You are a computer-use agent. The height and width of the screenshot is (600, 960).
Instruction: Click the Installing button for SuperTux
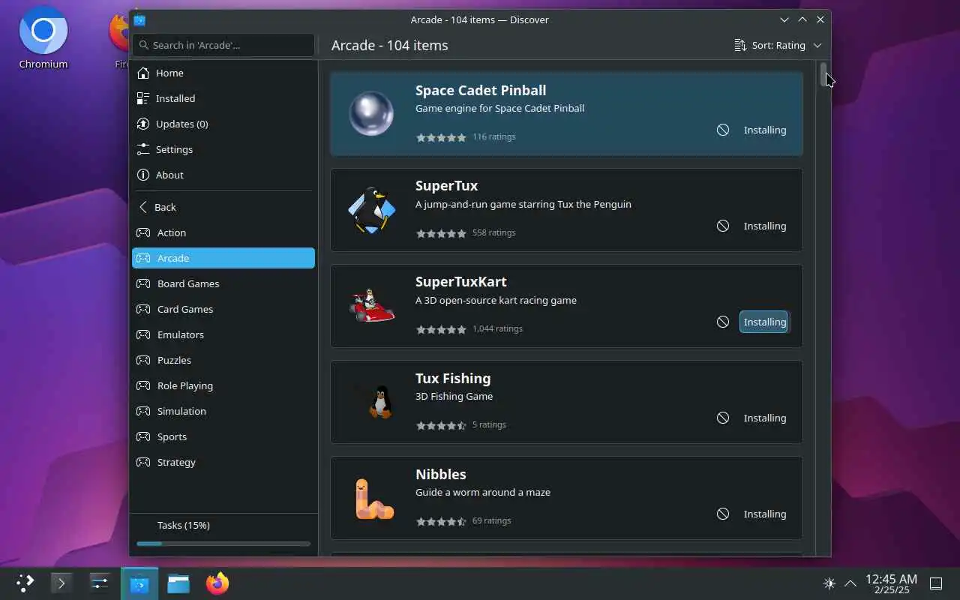click(764, 226)
